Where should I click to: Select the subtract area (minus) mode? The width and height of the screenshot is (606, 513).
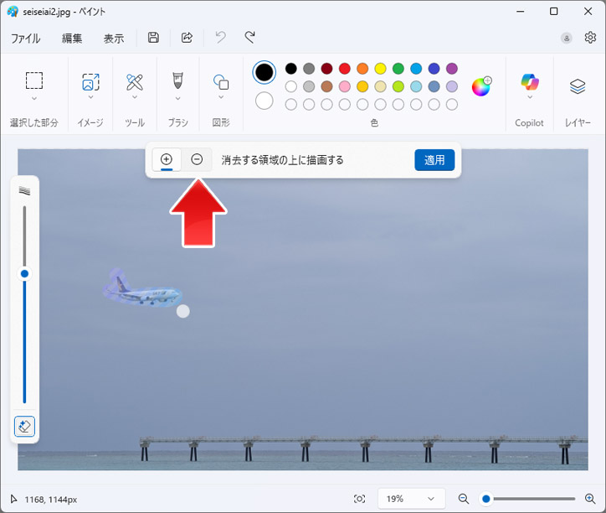(x=197, y=159)
